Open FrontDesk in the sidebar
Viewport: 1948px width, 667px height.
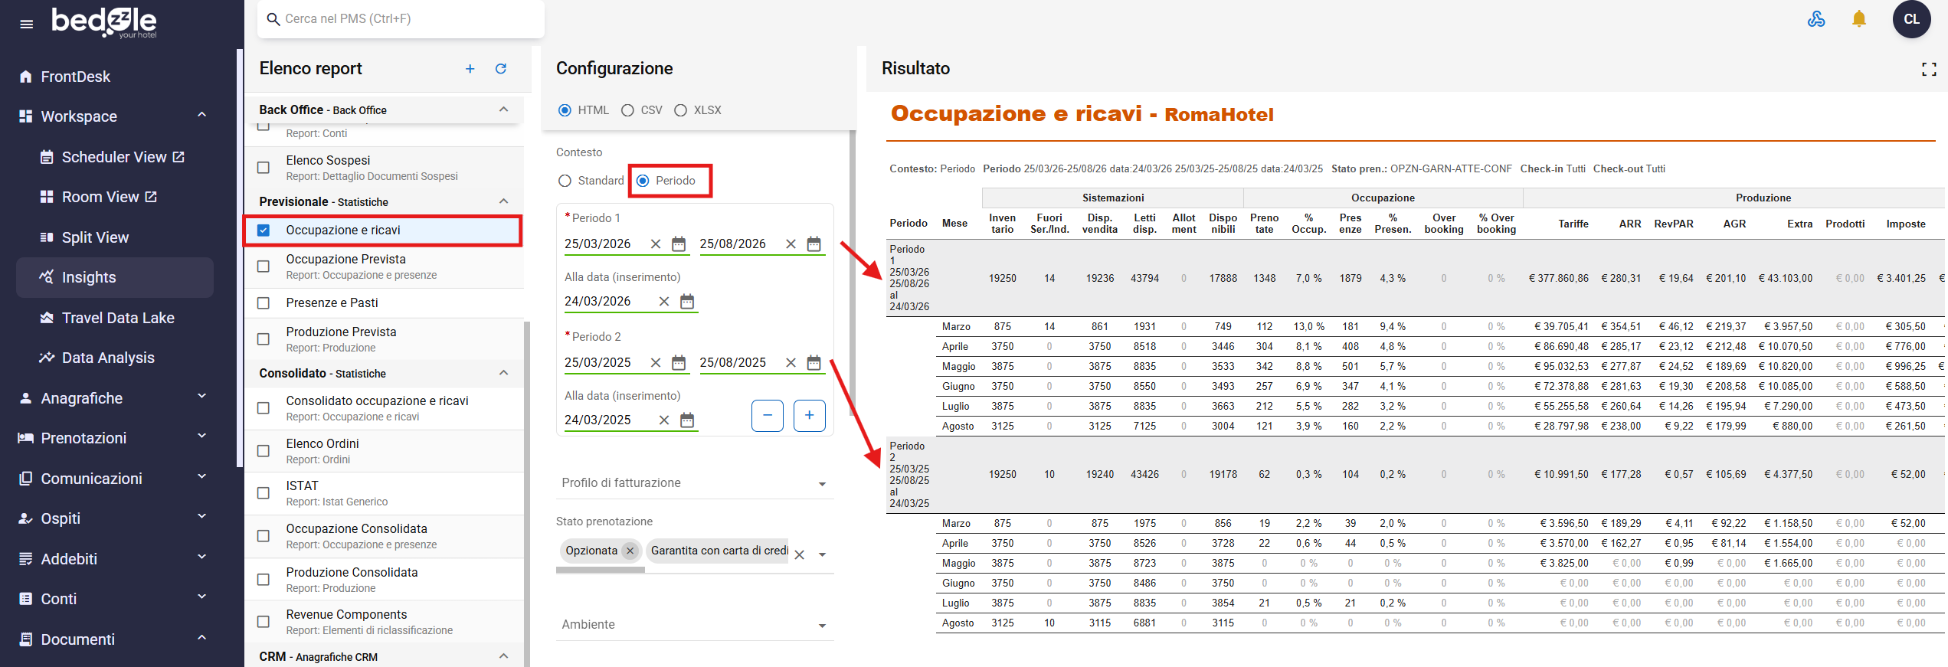click(75, 77)
